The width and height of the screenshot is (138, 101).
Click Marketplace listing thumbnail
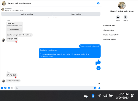click(3, 9)
